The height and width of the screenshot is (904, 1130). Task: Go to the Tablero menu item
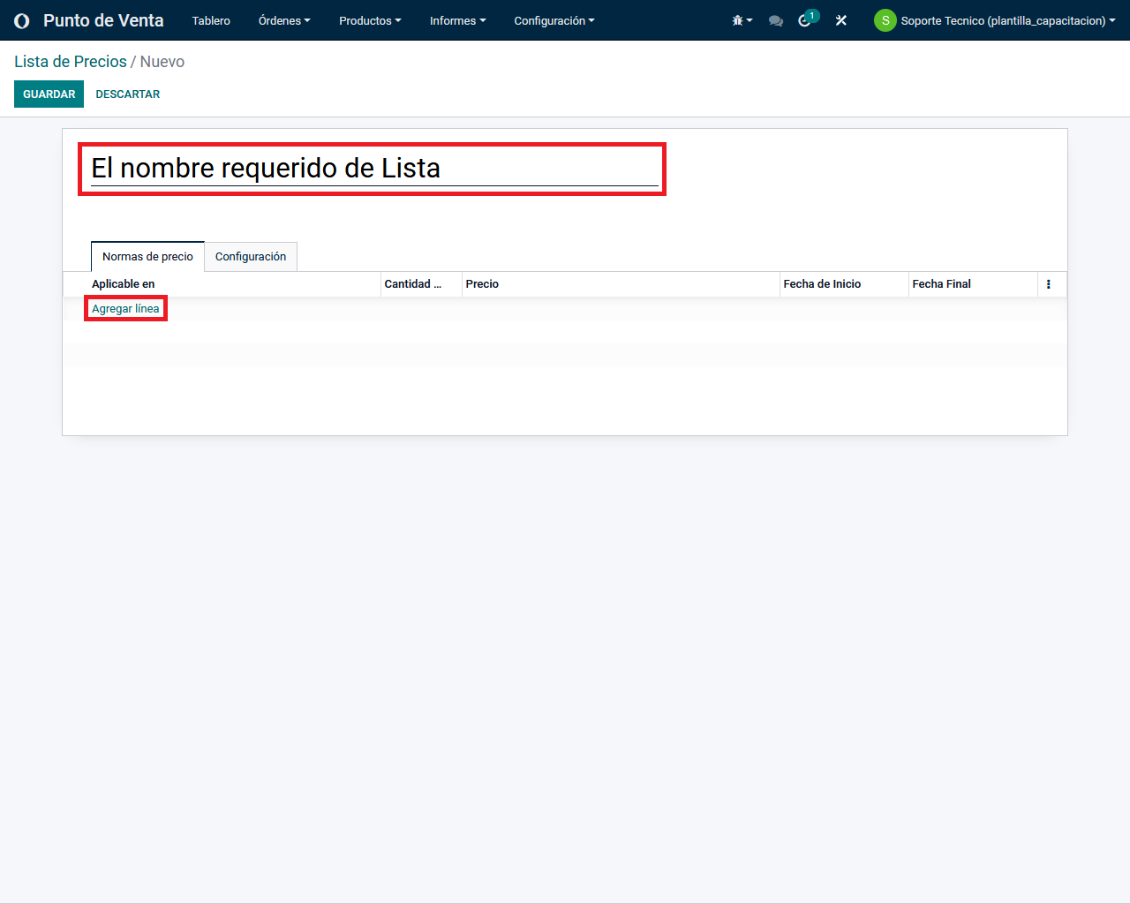[x=211, y=20]
